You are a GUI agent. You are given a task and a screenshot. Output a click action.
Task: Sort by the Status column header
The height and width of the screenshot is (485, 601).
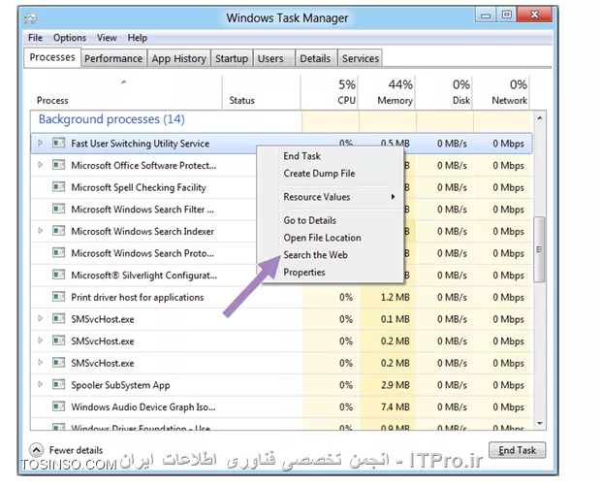(x=242, y=101)
